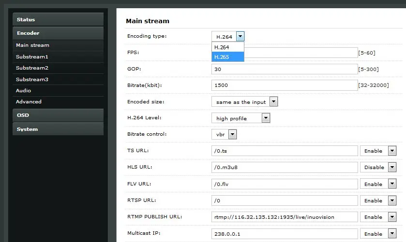Click the Multicast IP field 238.0.0.1
This screenshot has height=242, width=406.
(285, 234)
